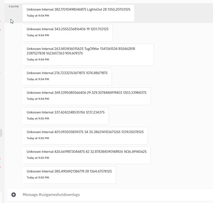213x203 pixels.
Task: Click the 9:54 PM timestamp beside first message
Action: [14, 7]
